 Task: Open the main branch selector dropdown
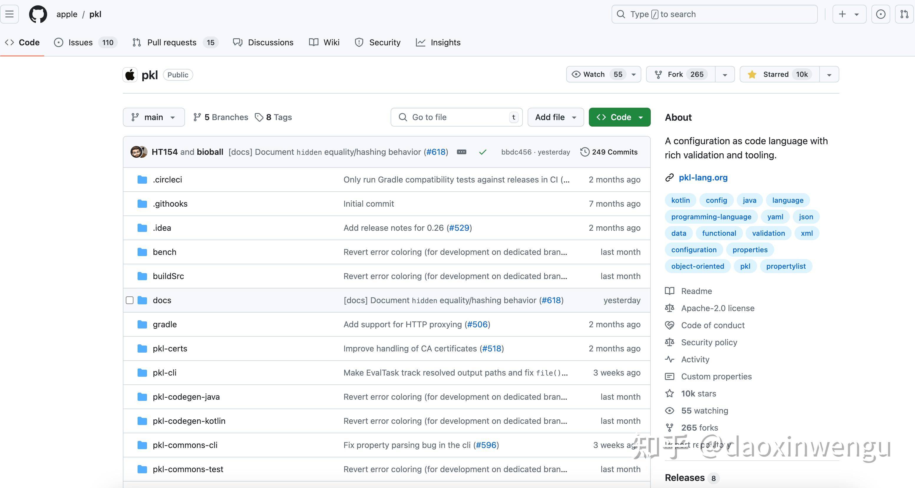(154, 117)
